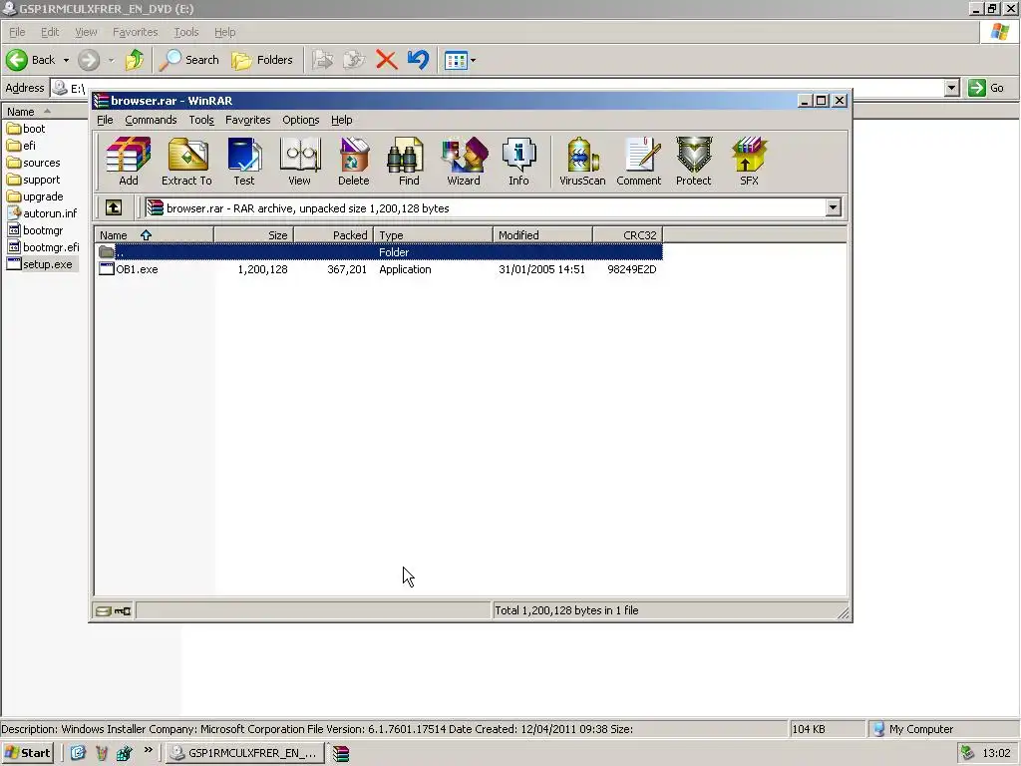The width and height of the screenshot is (1021, 766).
Task: Expand the Explorer Address bar dropdown
Action: (x=951, y=88)
